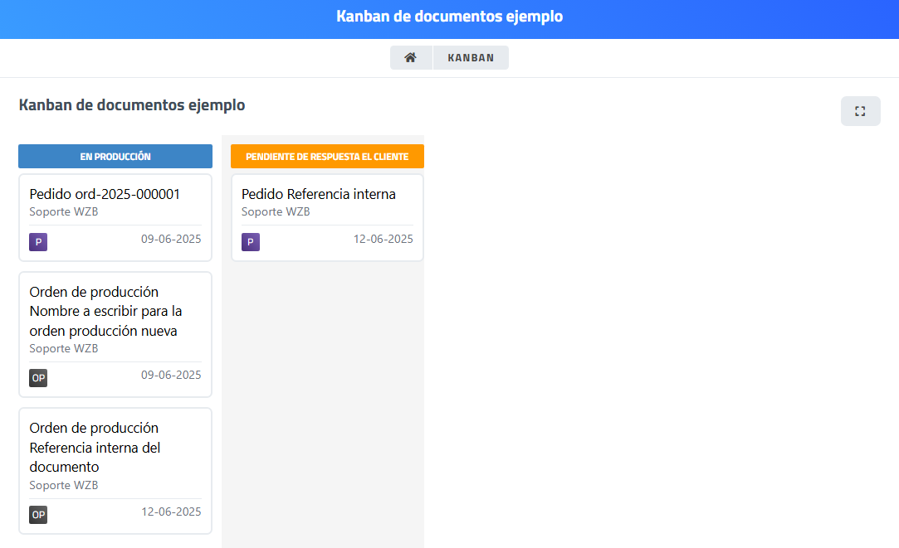Click Soporte WZB under Pedido ord-2025-000001

point(63,211)
